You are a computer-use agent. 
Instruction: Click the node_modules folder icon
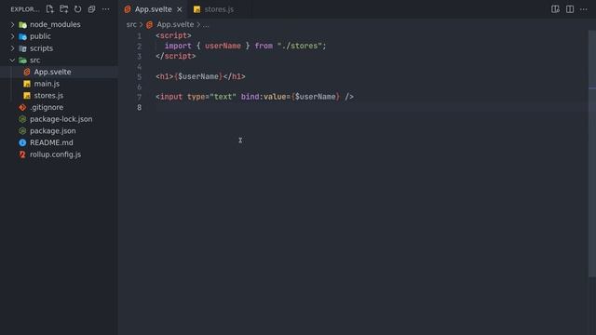[22, 25]
